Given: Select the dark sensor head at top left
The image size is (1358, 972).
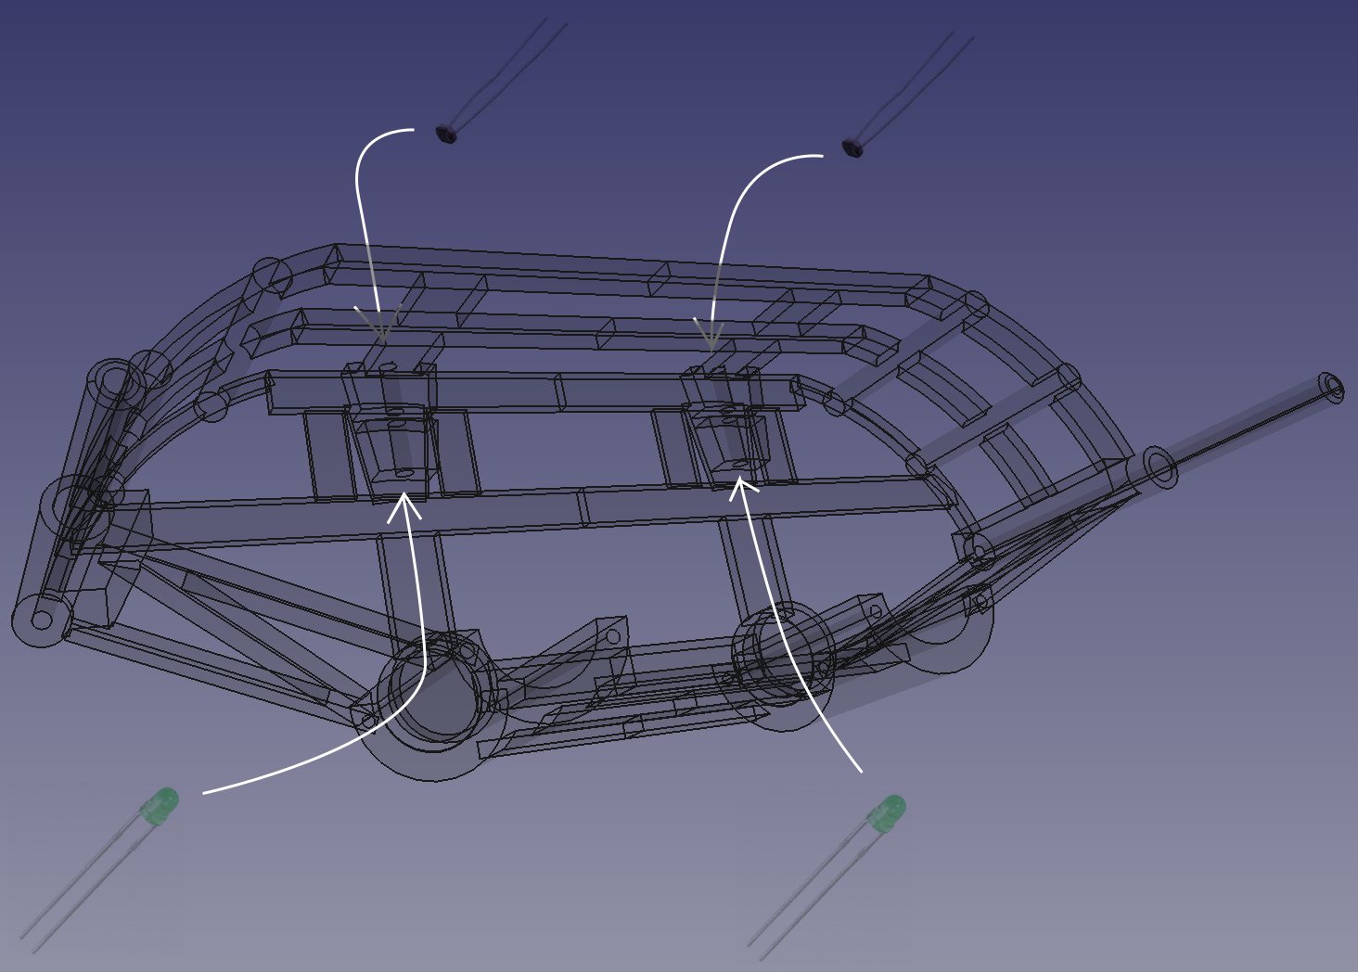Looking at the screenshot, I should point(446,135).
